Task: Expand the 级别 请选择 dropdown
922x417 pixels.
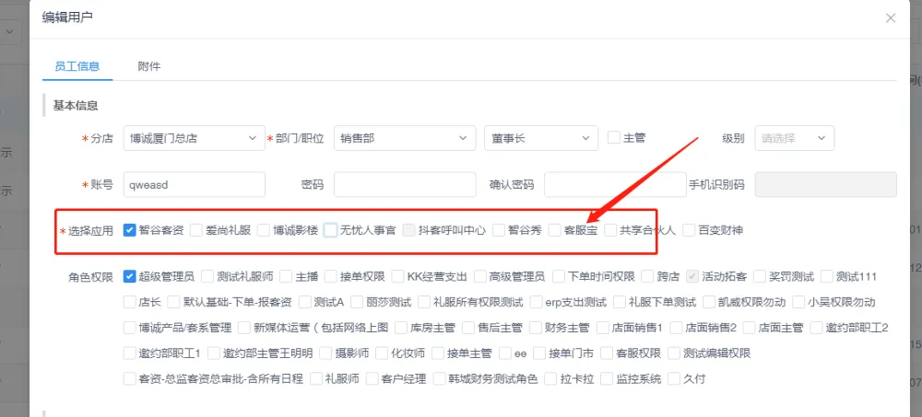Action: [x=794, y=139]
